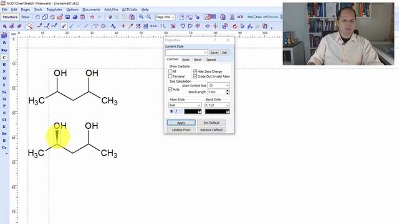Switch to the Bond tab in Properties
This screenshot has width=399, height=224.
point(198,60)
